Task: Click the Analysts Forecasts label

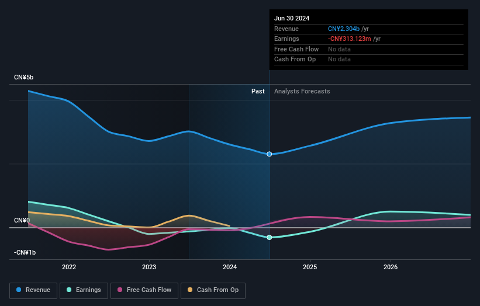Action: coord(302,92)
